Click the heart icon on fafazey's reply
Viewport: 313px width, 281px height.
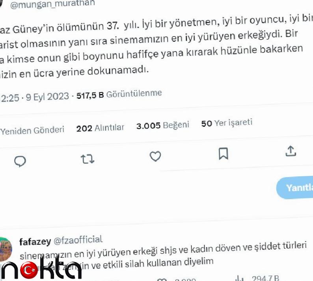(x=162, y=280)
